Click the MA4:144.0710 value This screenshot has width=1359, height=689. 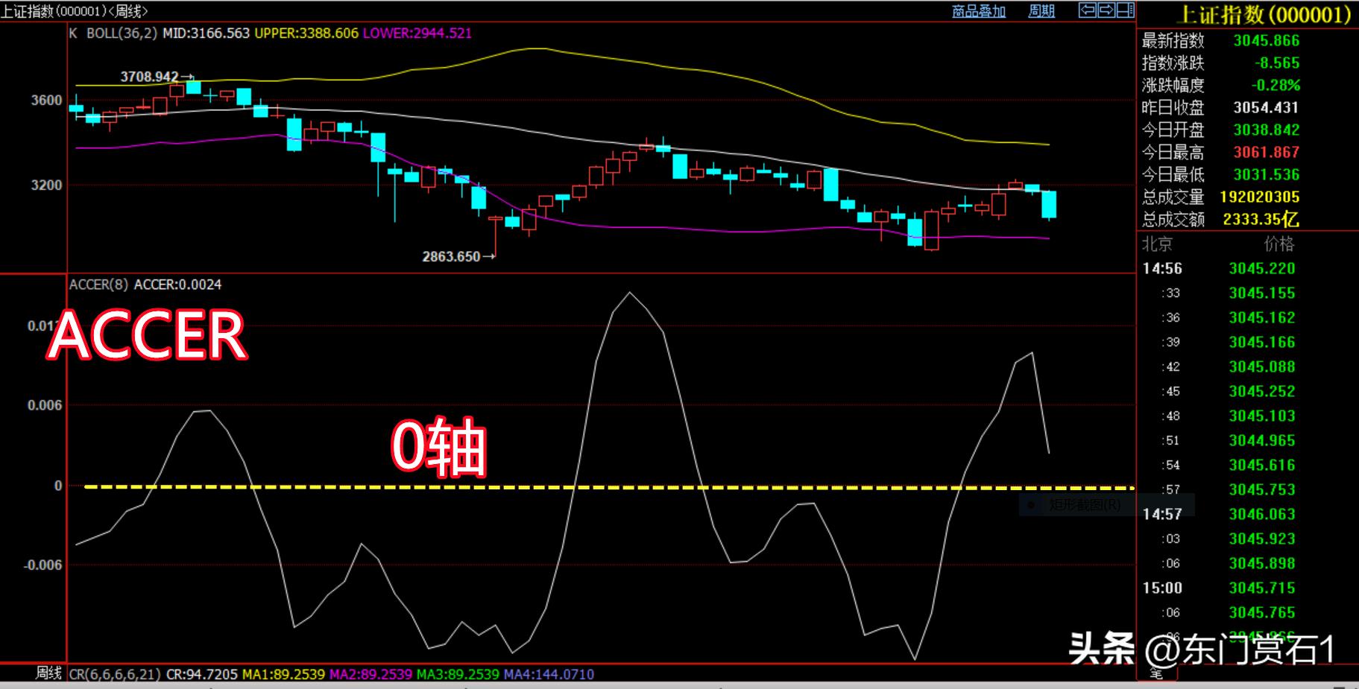549,674
